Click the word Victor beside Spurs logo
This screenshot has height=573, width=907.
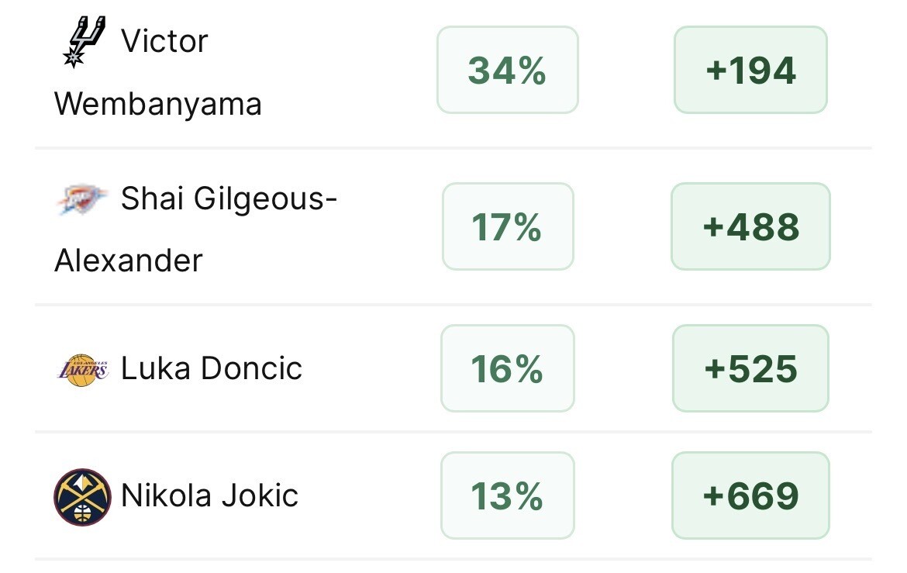(x=164, y=41)
